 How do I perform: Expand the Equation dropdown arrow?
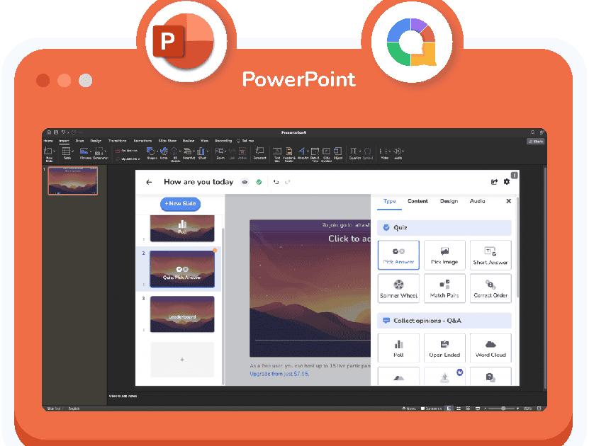[359, 151]
